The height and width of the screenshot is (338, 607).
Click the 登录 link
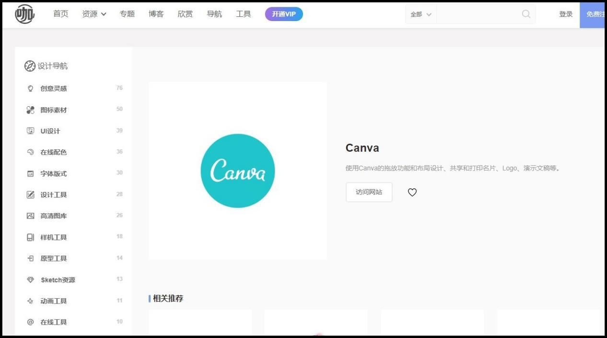pos(566,14)
